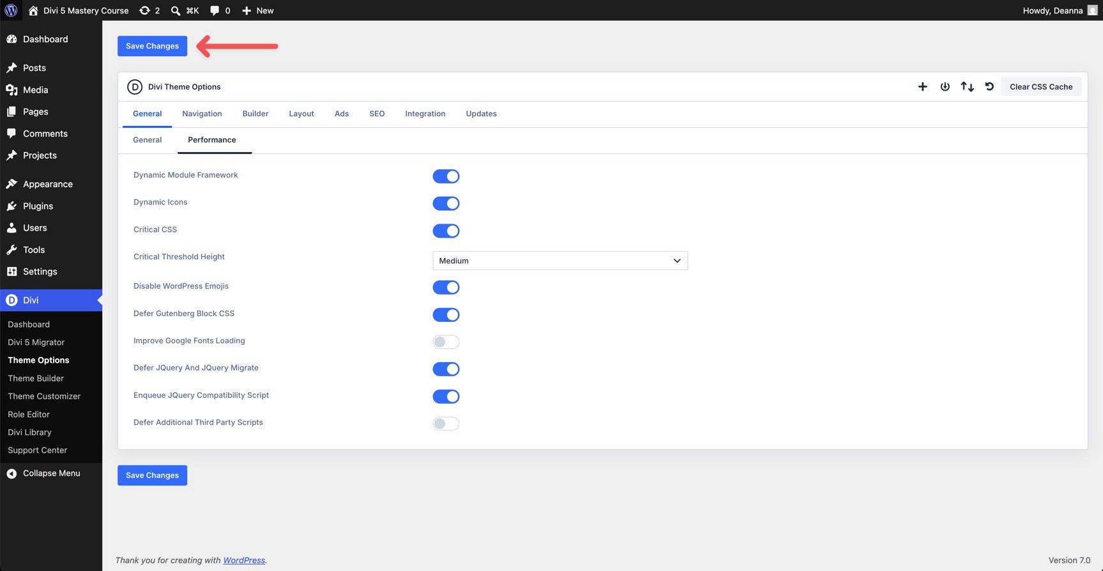This screenshot has height=571, width=1103.
Task: Switch to the Updates tab
Action: [x=481, y=114]
